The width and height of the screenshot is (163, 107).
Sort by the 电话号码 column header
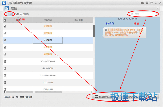pos(48,20)
